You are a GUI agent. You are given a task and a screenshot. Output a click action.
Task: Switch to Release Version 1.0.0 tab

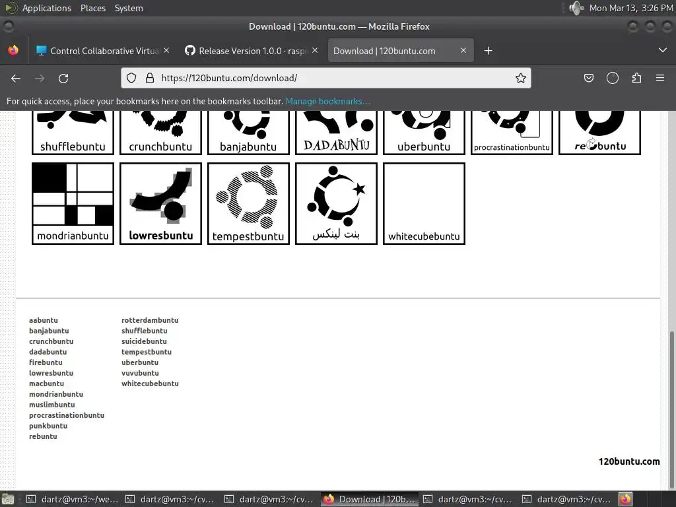(252, 51)
